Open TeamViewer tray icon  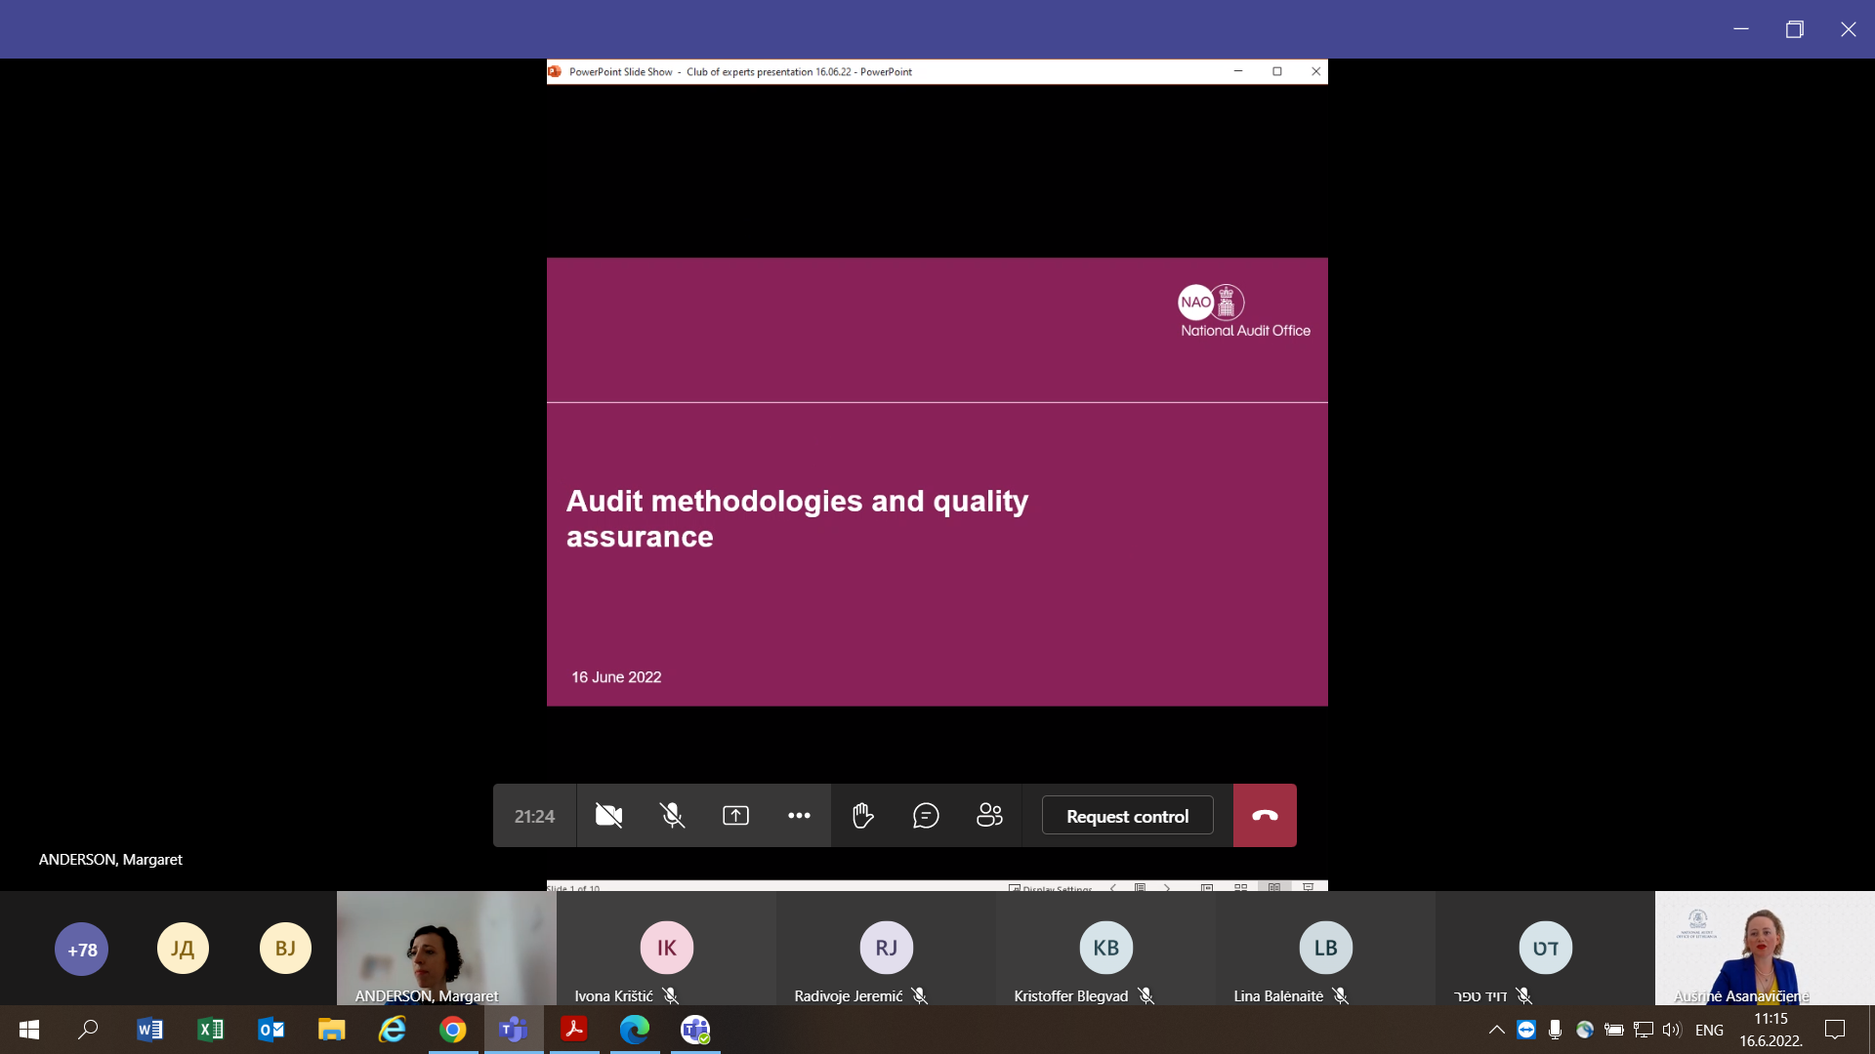pos(1526,1030)
